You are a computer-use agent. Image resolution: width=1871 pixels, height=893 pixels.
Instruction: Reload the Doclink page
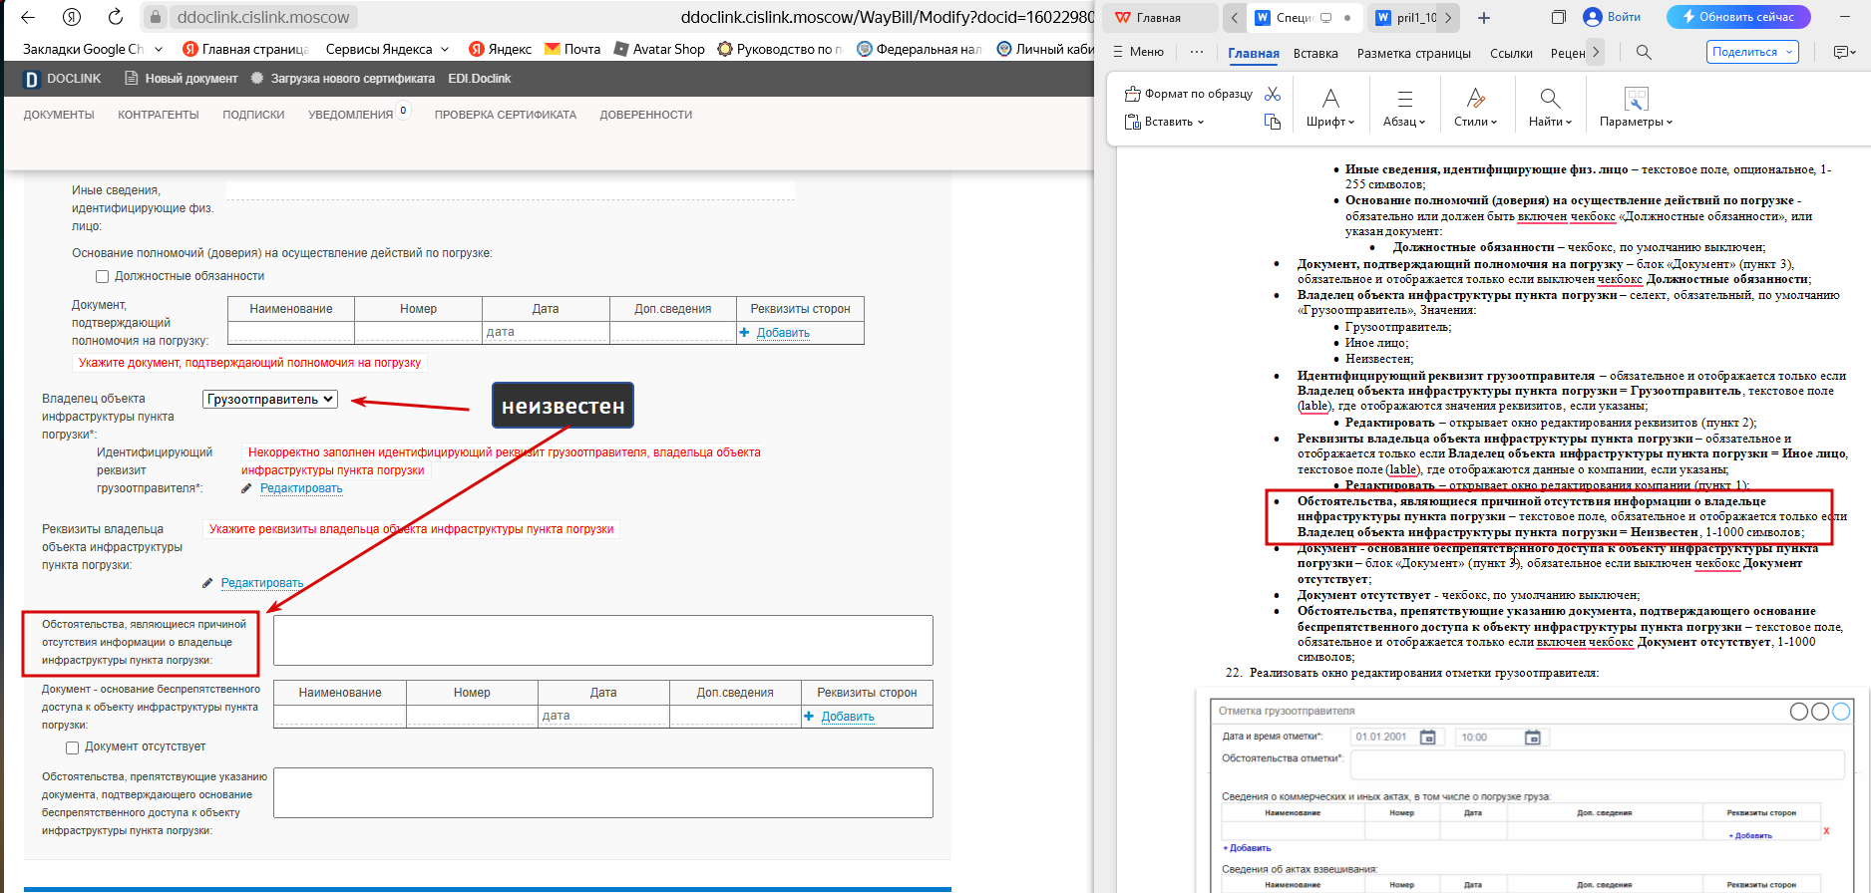click(x=116, y=17)
